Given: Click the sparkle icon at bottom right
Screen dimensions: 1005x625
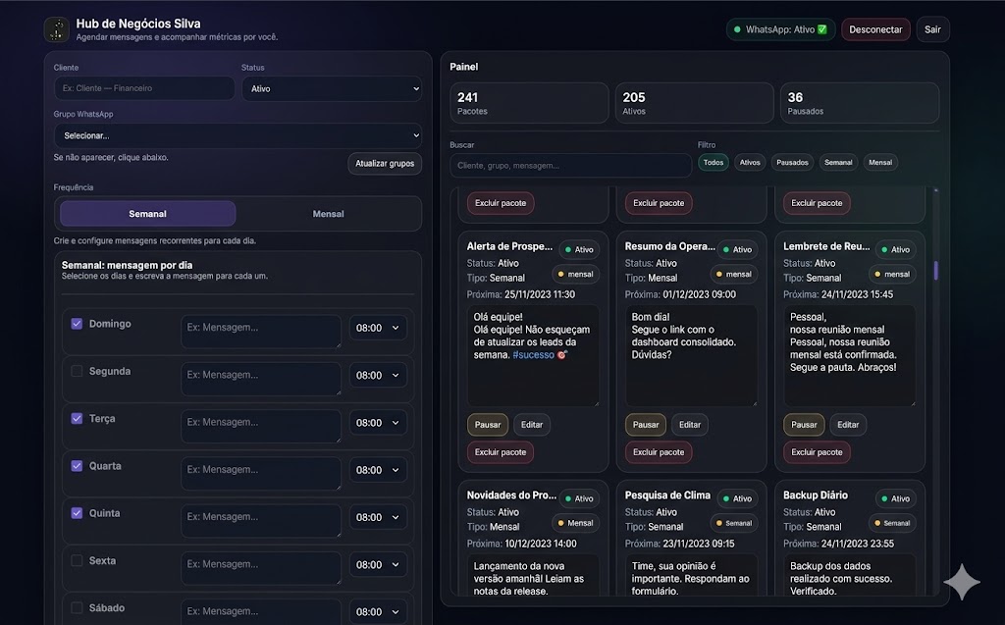Looking at the screenshot, I should pos(963,582).
